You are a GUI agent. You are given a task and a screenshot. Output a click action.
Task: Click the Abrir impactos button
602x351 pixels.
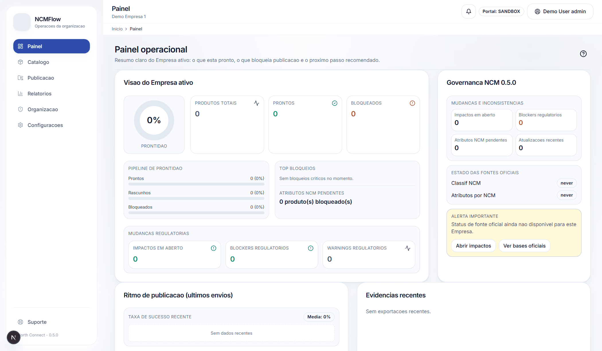click(473, 246)
